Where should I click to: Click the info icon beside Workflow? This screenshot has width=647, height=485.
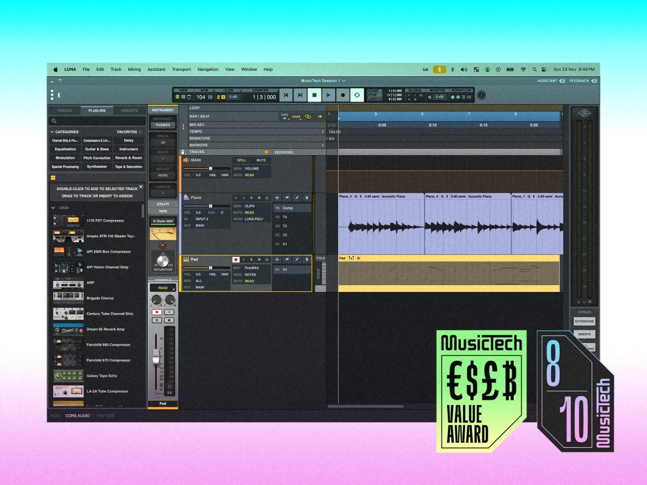coord(482,95)
